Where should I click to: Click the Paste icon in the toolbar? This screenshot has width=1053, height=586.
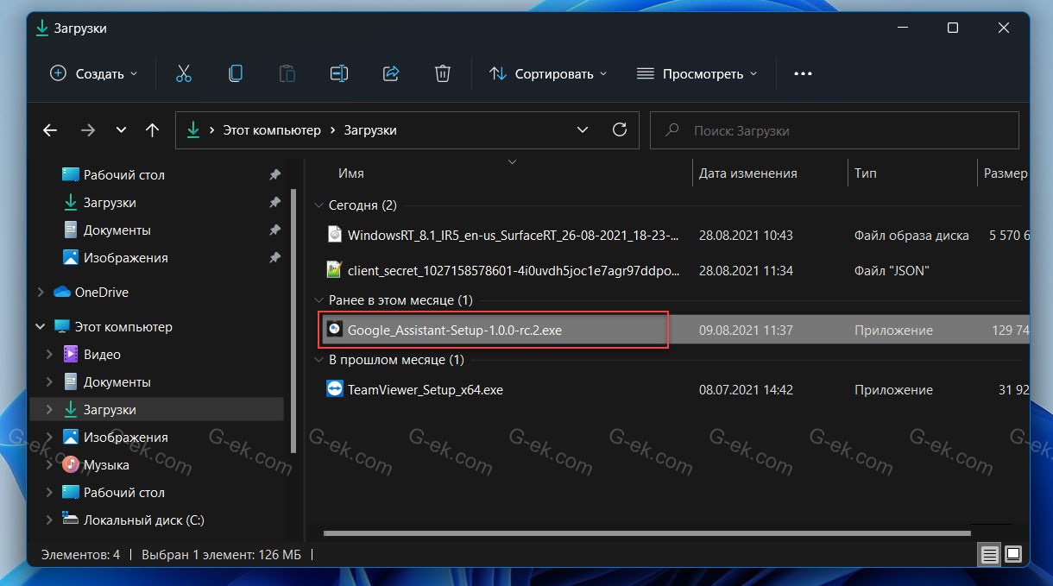pos(287,73)
